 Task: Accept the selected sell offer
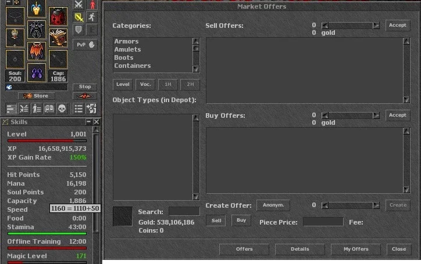[398, 25]
